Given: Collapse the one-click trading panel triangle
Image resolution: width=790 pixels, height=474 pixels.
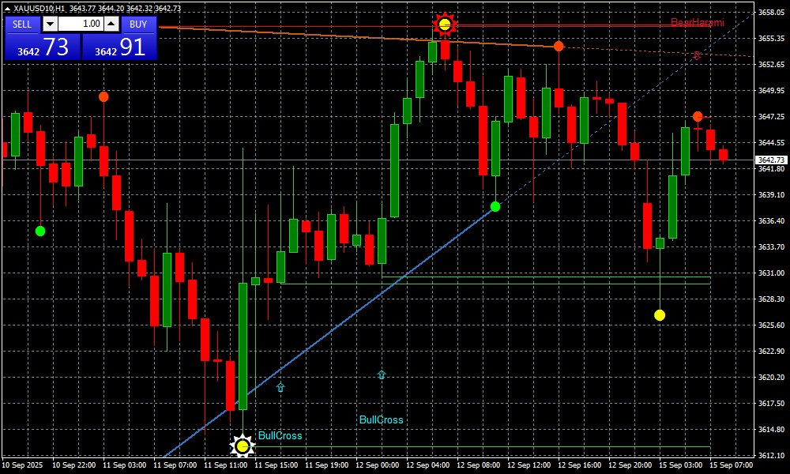Looking at the screenshot, I should [7, 9].
